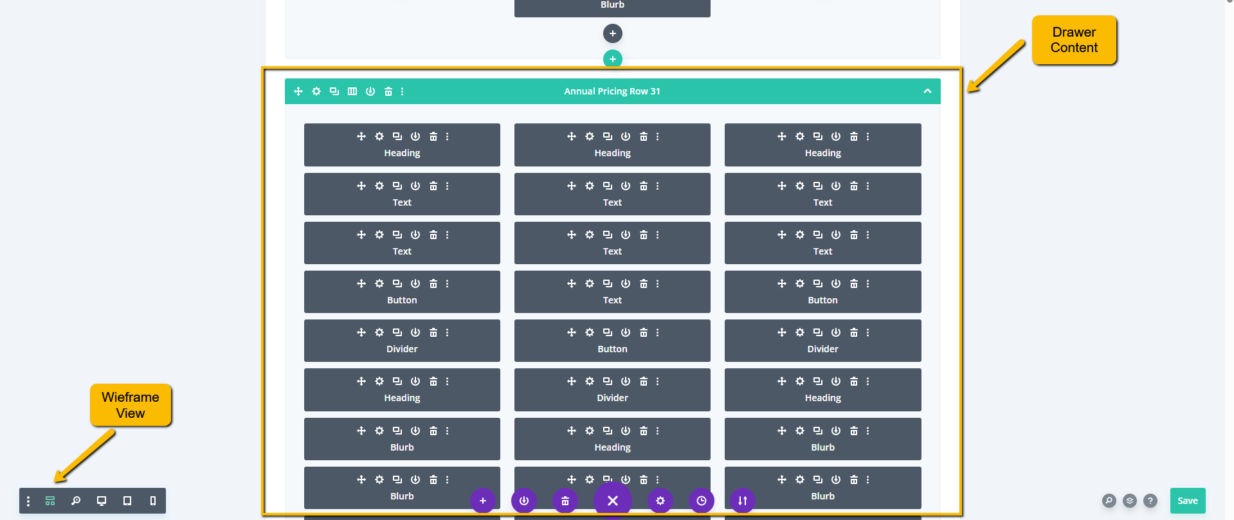Click the green plus to add row
Viewport: 1234px width, 520px height.
(613, 59)
